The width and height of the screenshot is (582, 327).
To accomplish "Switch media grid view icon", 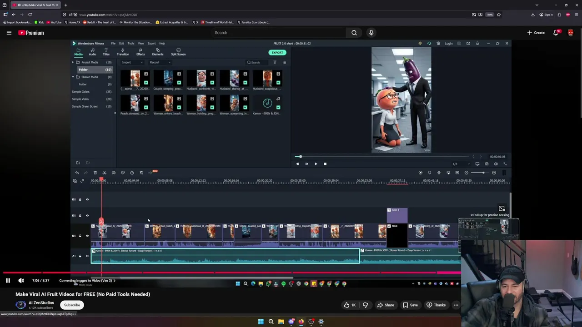I will pos(284,62).
